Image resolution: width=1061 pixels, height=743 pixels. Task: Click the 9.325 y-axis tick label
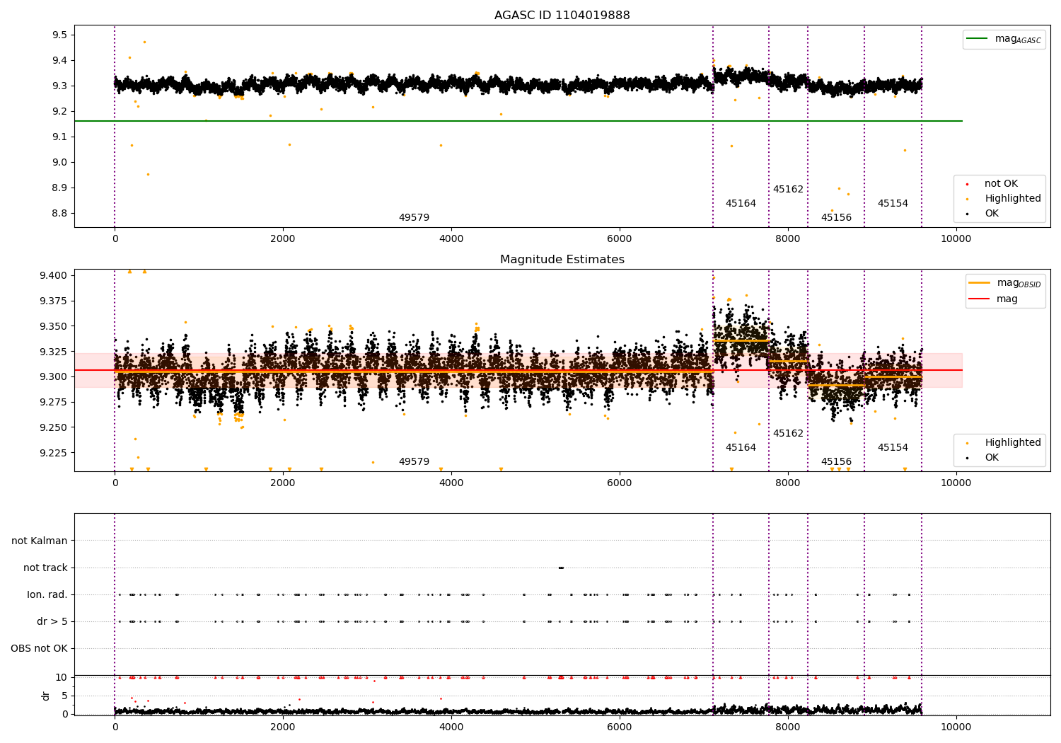coord(54,352)
